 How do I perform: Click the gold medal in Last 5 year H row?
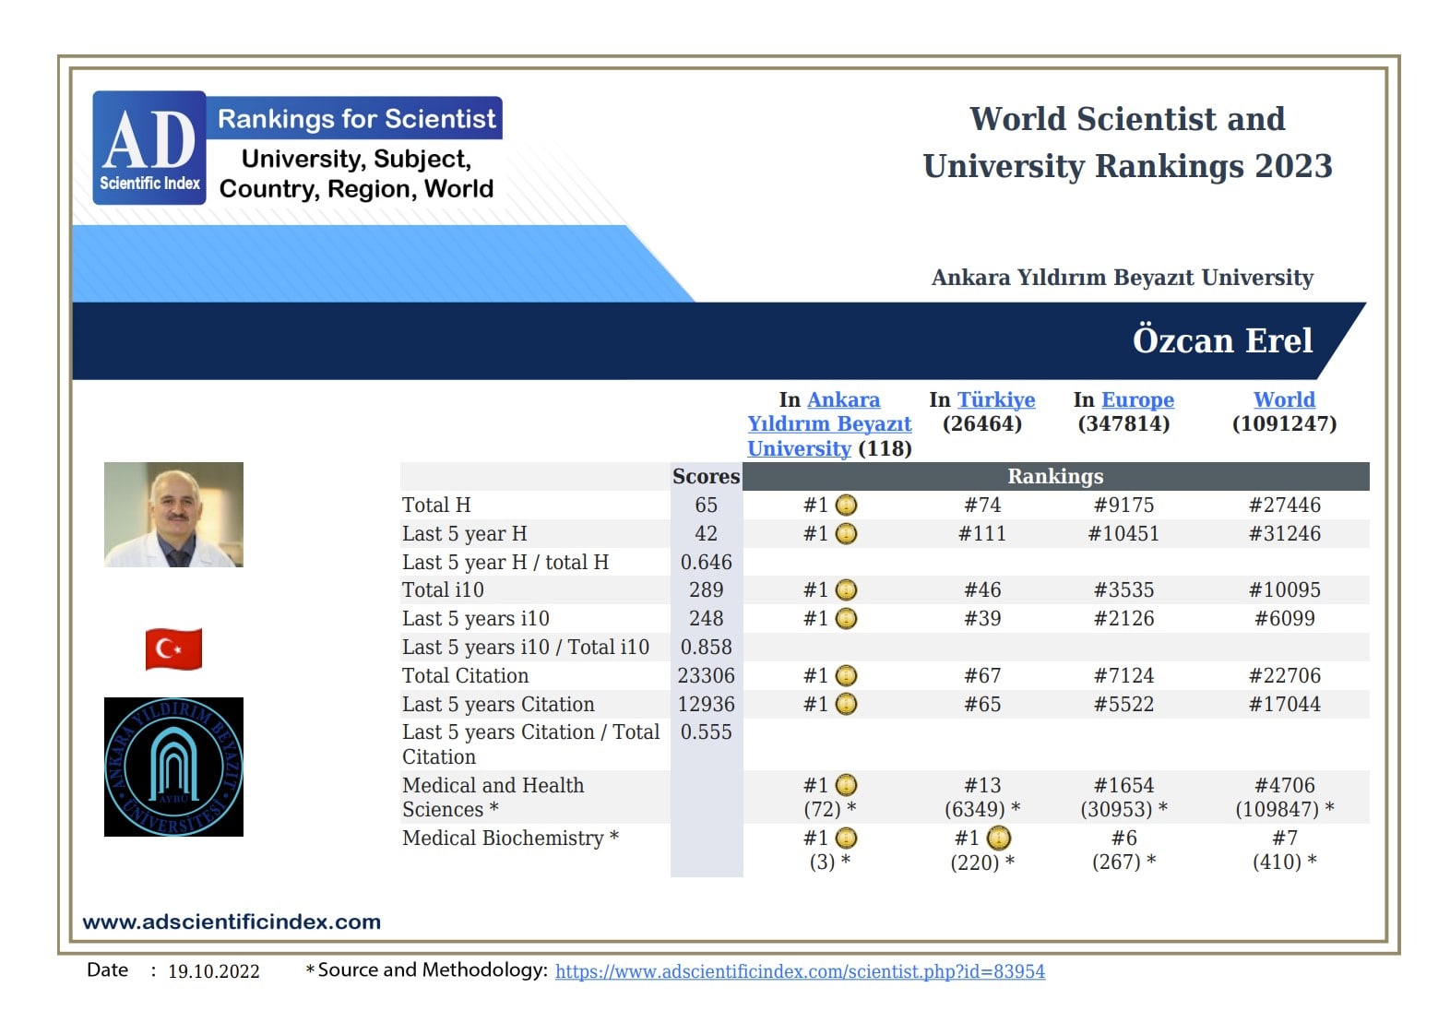pyautogui.click(x=846, y=534)
